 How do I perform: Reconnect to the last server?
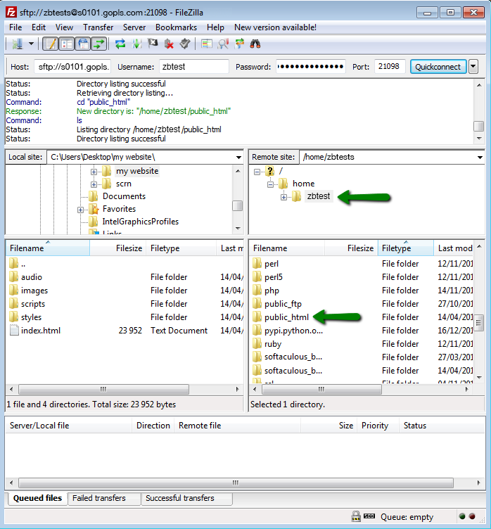[x=184, y=44]
